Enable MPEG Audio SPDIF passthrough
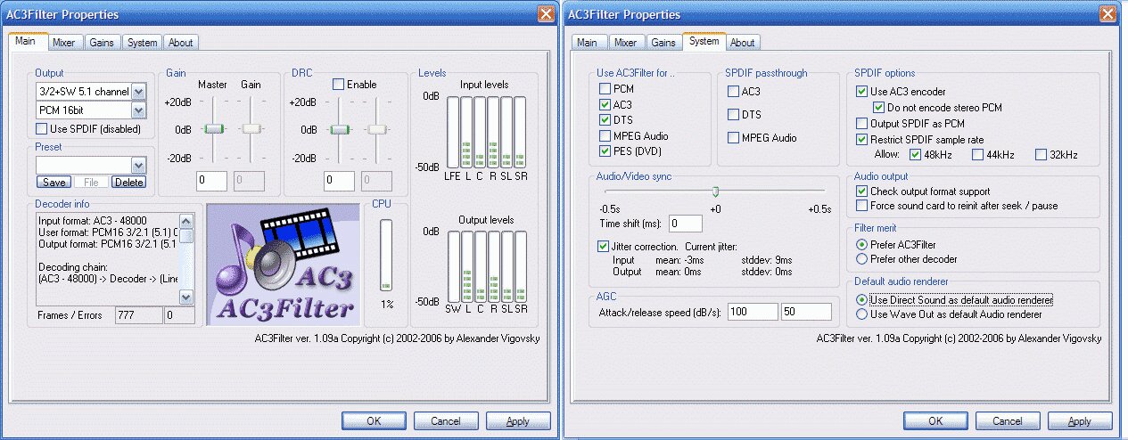 point(733,137)
